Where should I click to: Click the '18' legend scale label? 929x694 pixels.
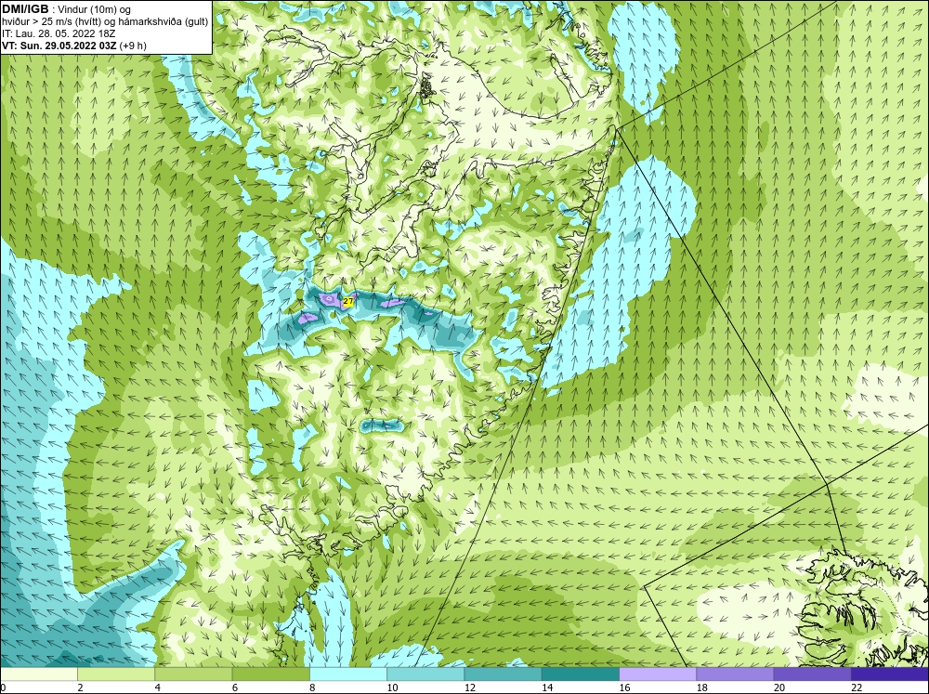(702, 687)
